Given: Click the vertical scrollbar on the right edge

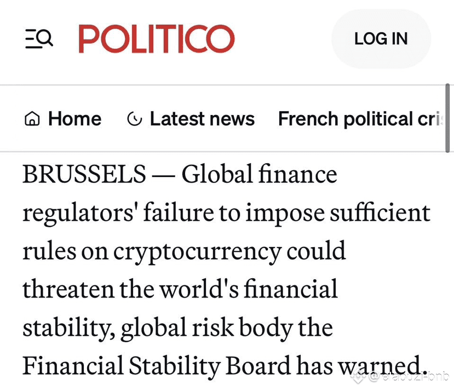Looking at the screenshot, I should [x=448, y=118].
